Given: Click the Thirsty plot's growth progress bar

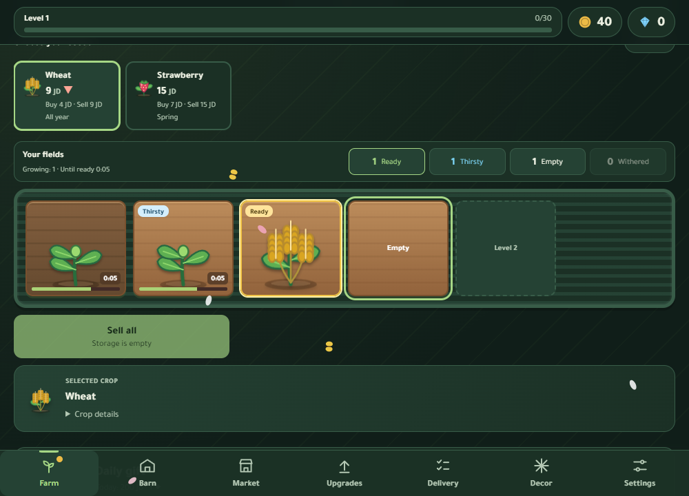Looking at the screenshot, I should click(x=183, y=289).
